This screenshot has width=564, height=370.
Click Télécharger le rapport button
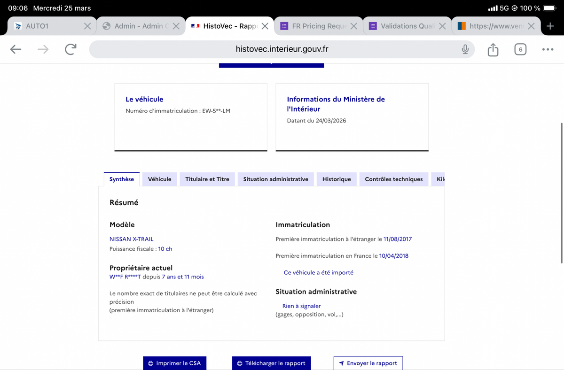272,363
